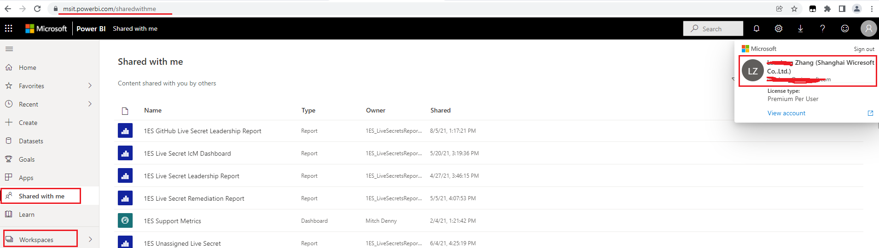Click the Search box in header
Viewport: 879px width, 248px height.
pyautogui.click(x=713, y=28)
